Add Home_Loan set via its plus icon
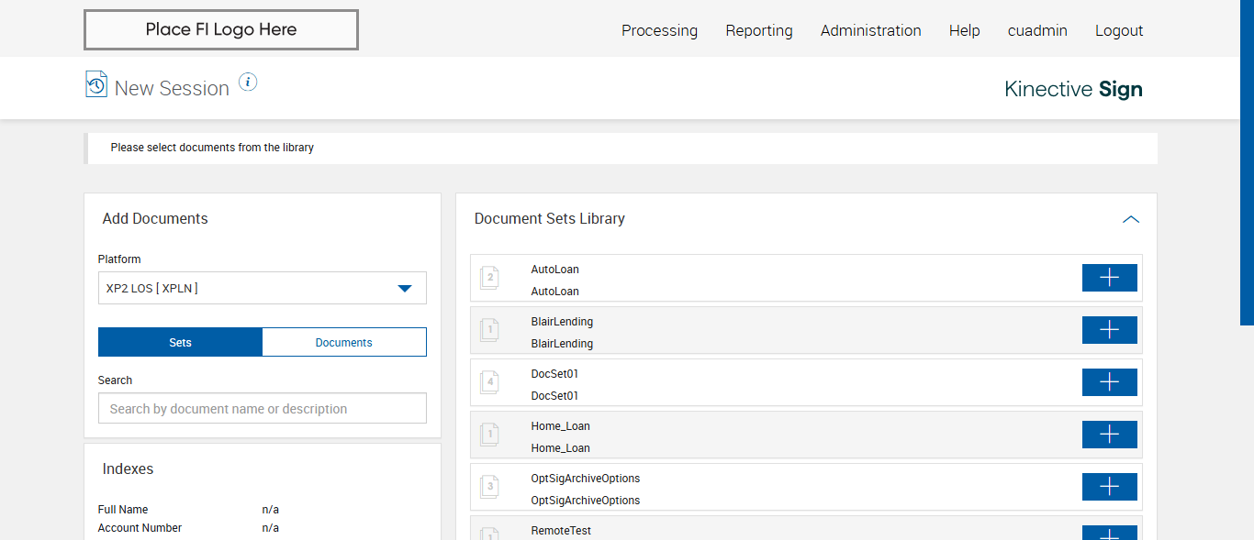Viewport: 1254px width, 540px height. tap(1109, 435)
